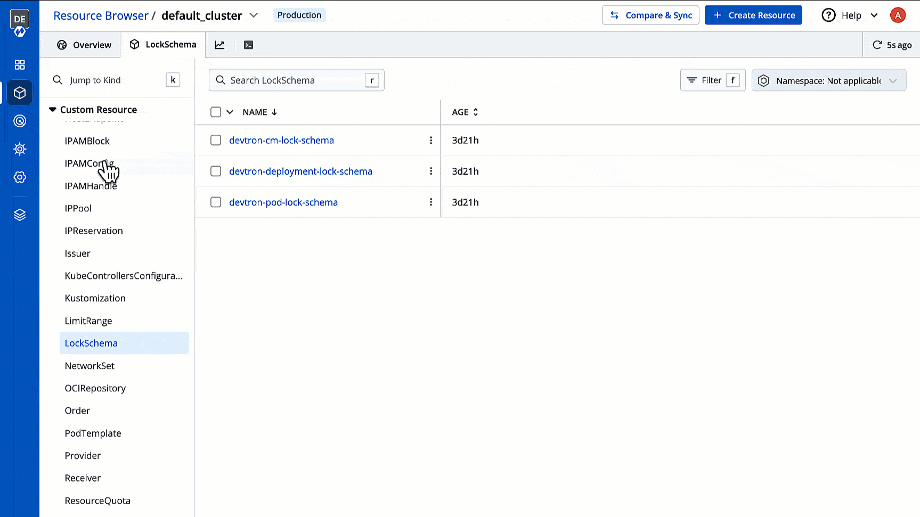Click the Compare & Sync button

[x=650, y=15]
